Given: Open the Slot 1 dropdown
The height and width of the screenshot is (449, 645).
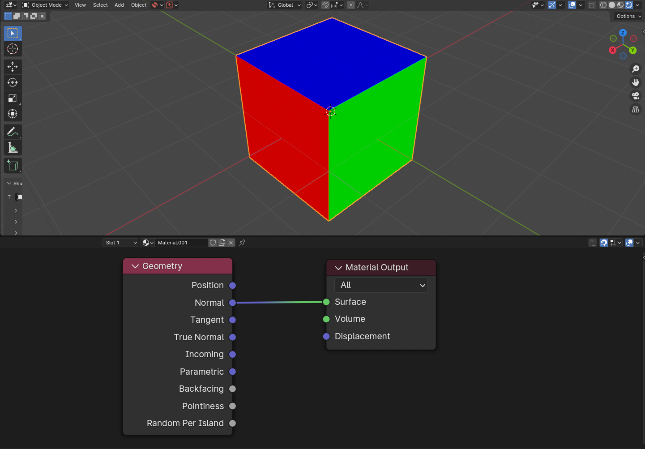Looking at the screenshot, I should pyautogui.click(x=120, y=243).
